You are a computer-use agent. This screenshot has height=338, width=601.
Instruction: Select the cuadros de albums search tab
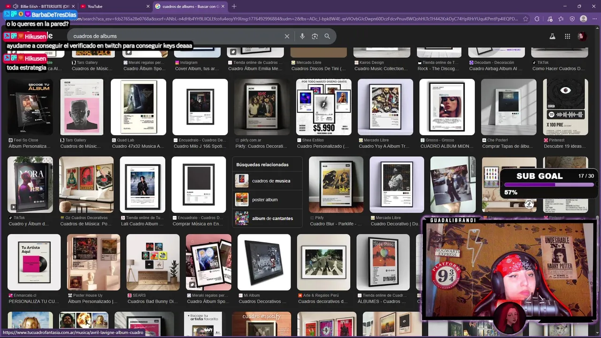point(190,6)
